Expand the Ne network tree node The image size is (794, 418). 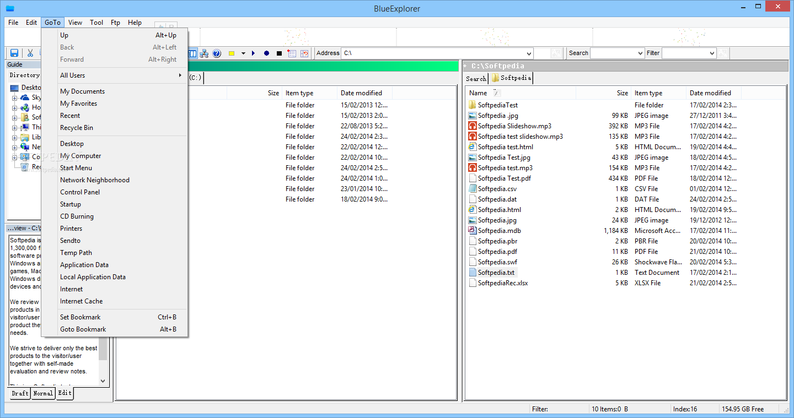coord(15,148)
